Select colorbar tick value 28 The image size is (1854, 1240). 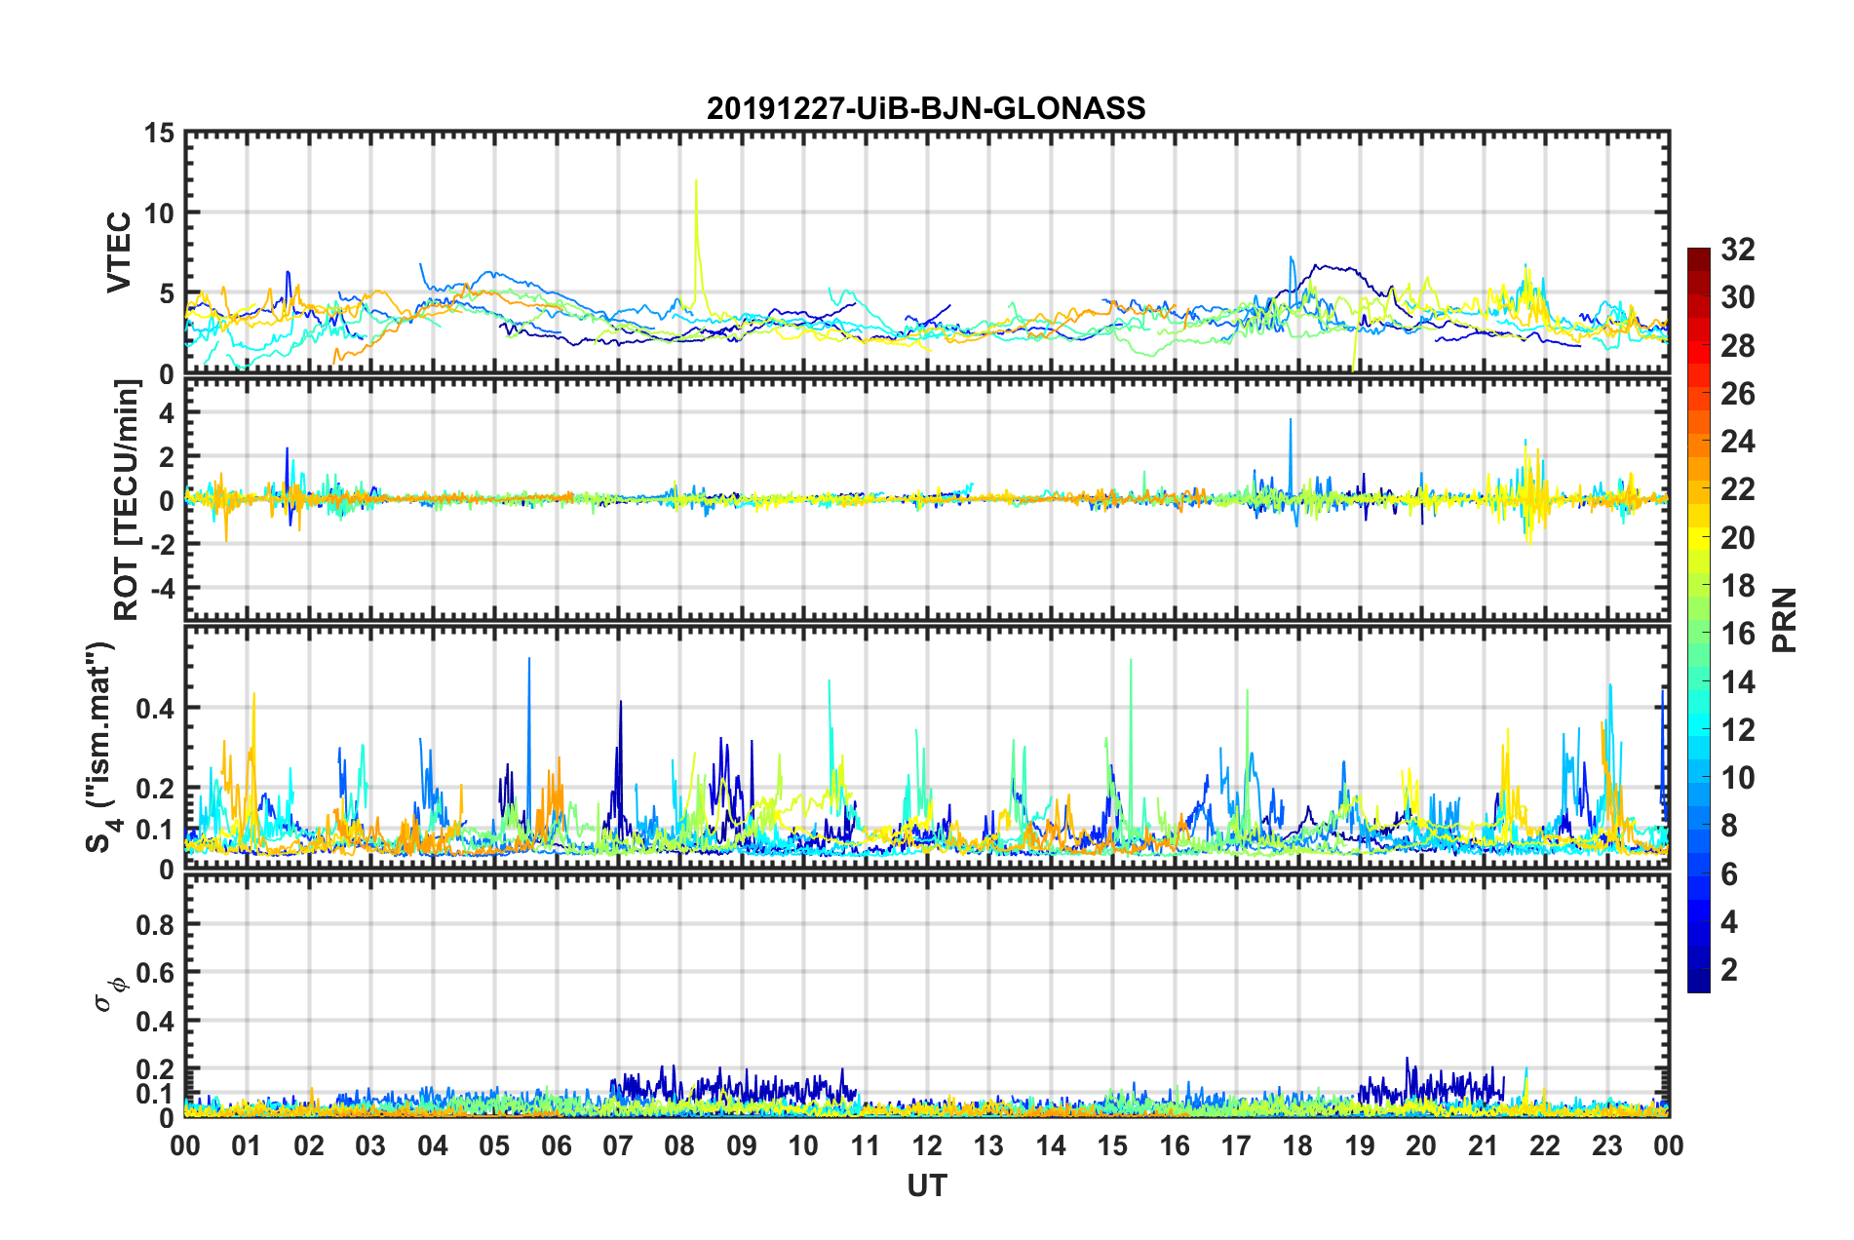point(1737,346)
